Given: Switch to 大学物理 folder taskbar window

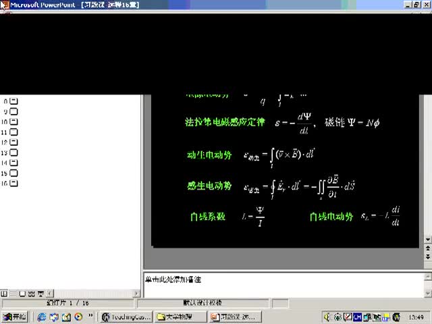Looking at the screenshot, I should point(180,317).
